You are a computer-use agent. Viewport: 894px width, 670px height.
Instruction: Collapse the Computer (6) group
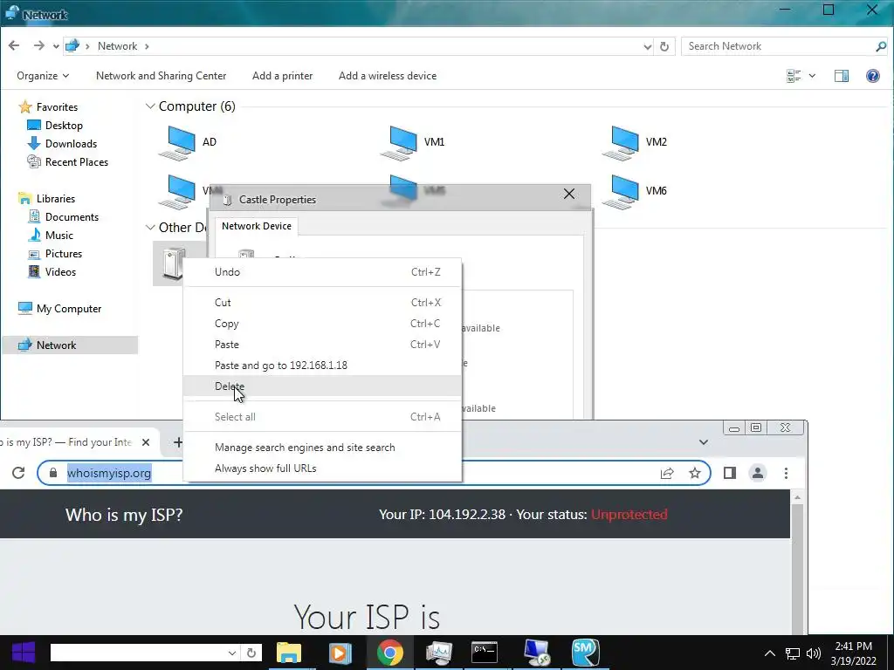150,106
